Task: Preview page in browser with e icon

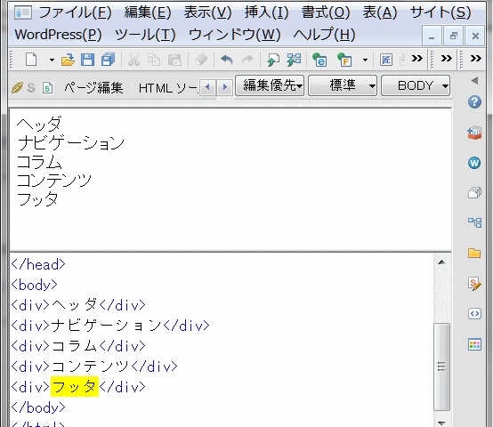Action: click(x=319, y=60)
